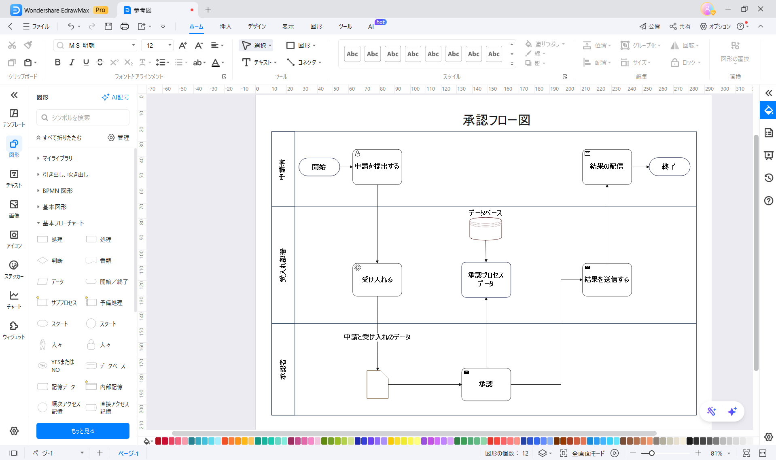Open the Widgets panel in the sidebar
The image size is (776, 460).
point(14,330)
